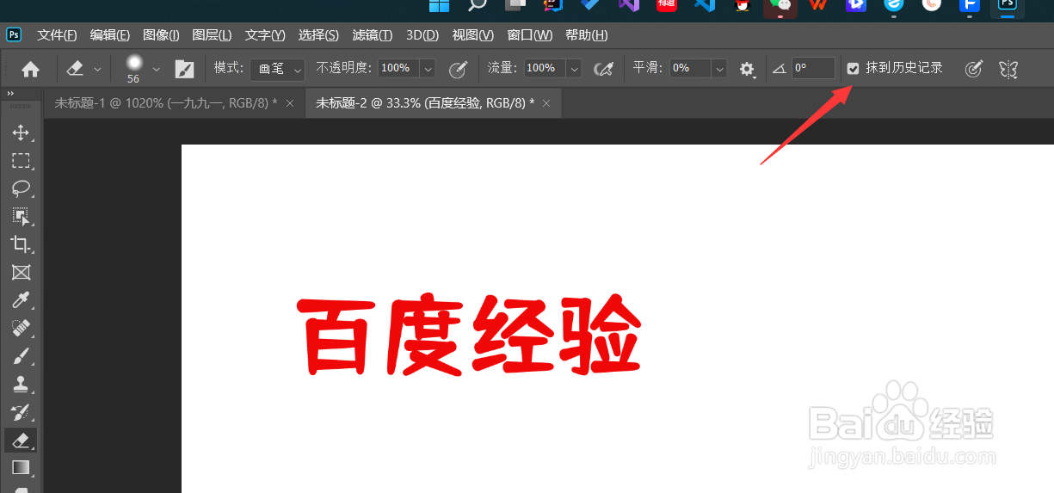Click the Ps application logo
1054x493 pixels.
click(x=14, y=34)
